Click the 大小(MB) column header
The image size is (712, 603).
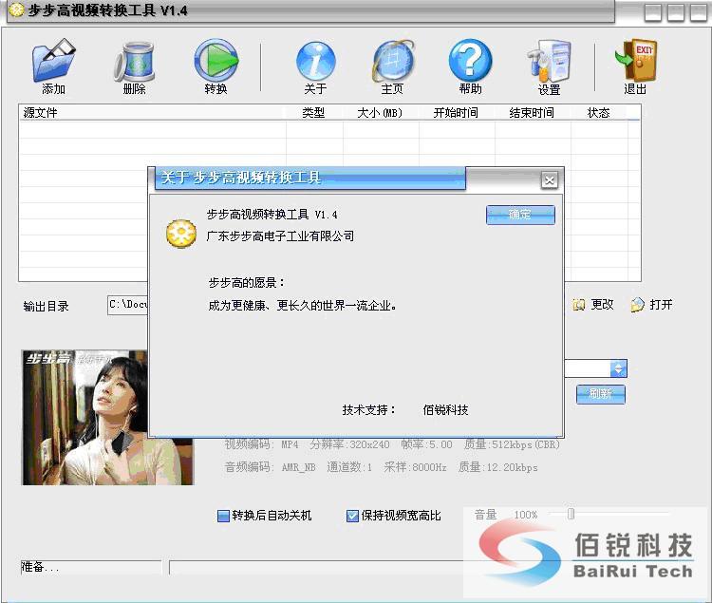pyautogui.click(x=381, y=113)
